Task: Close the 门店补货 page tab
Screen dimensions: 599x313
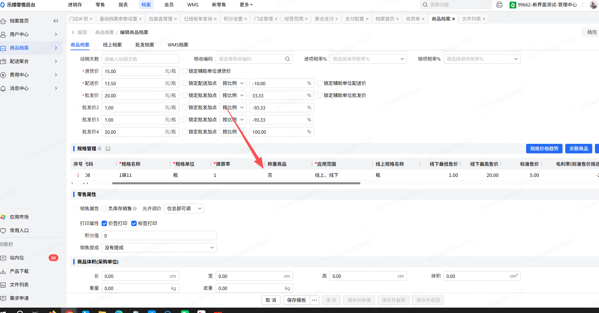Action: pyautogui.click(x=91, y=19)
